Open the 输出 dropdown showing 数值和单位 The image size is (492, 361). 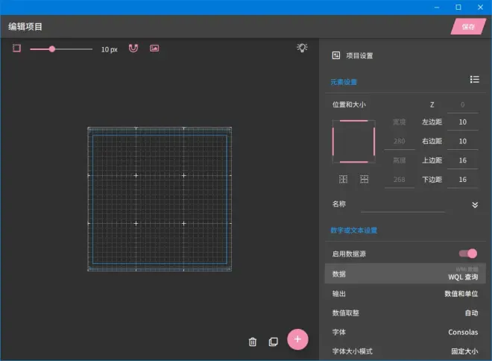tap(455, 294)
